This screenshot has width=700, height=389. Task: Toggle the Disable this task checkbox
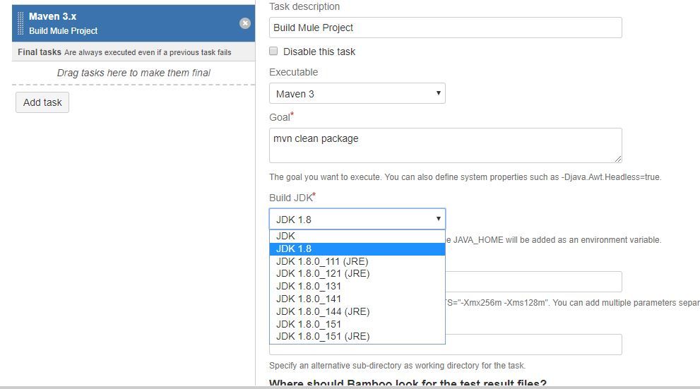[x=273, y=52]
